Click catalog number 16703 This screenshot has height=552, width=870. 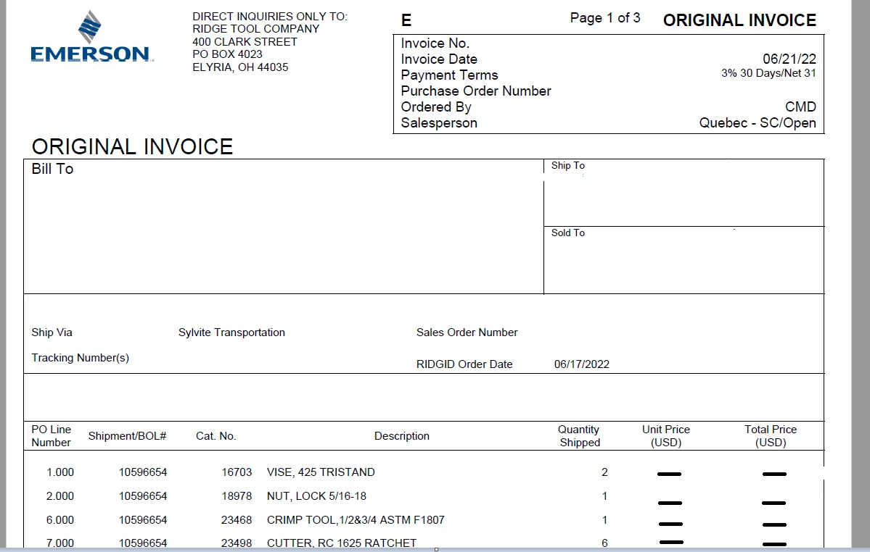click(237, 472)
